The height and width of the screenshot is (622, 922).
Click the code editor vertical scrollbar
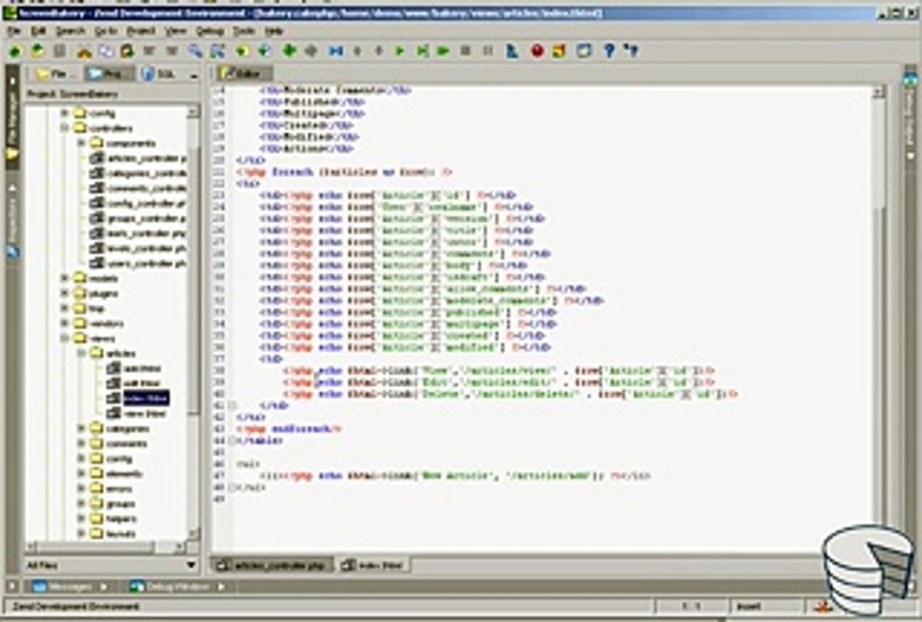pyautogui.click(x=879, y=321)
